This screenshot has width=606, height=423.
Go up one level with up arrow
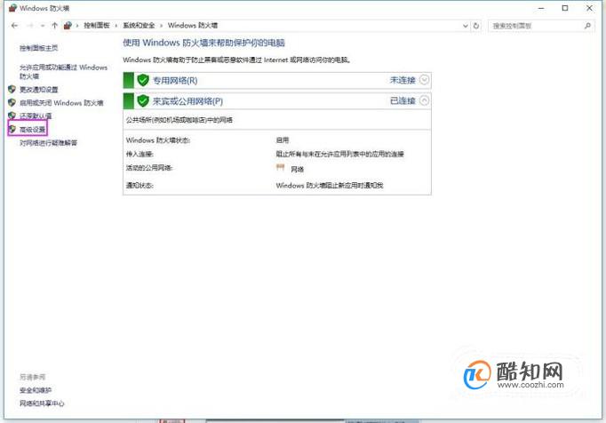54,26
